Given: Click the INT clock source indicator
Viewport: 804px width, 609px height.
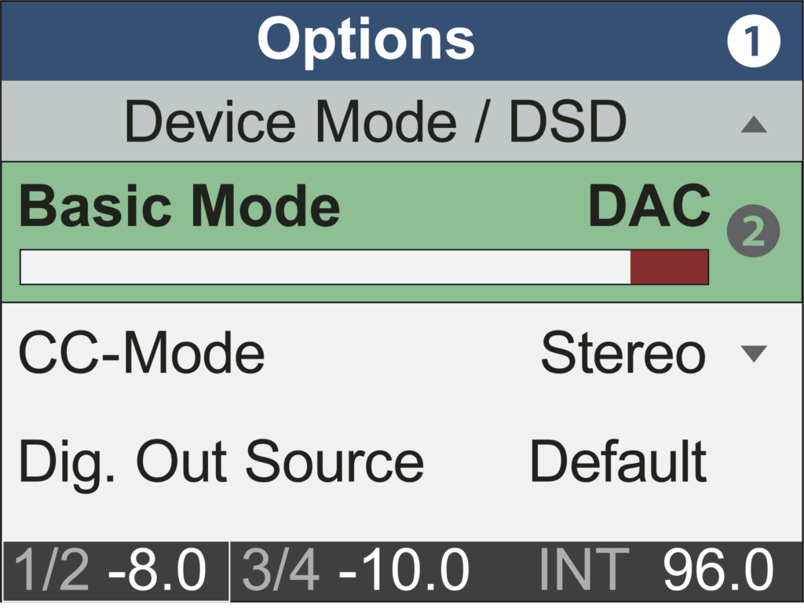Looking at the screenshot, I should click(x=584, y=569).
